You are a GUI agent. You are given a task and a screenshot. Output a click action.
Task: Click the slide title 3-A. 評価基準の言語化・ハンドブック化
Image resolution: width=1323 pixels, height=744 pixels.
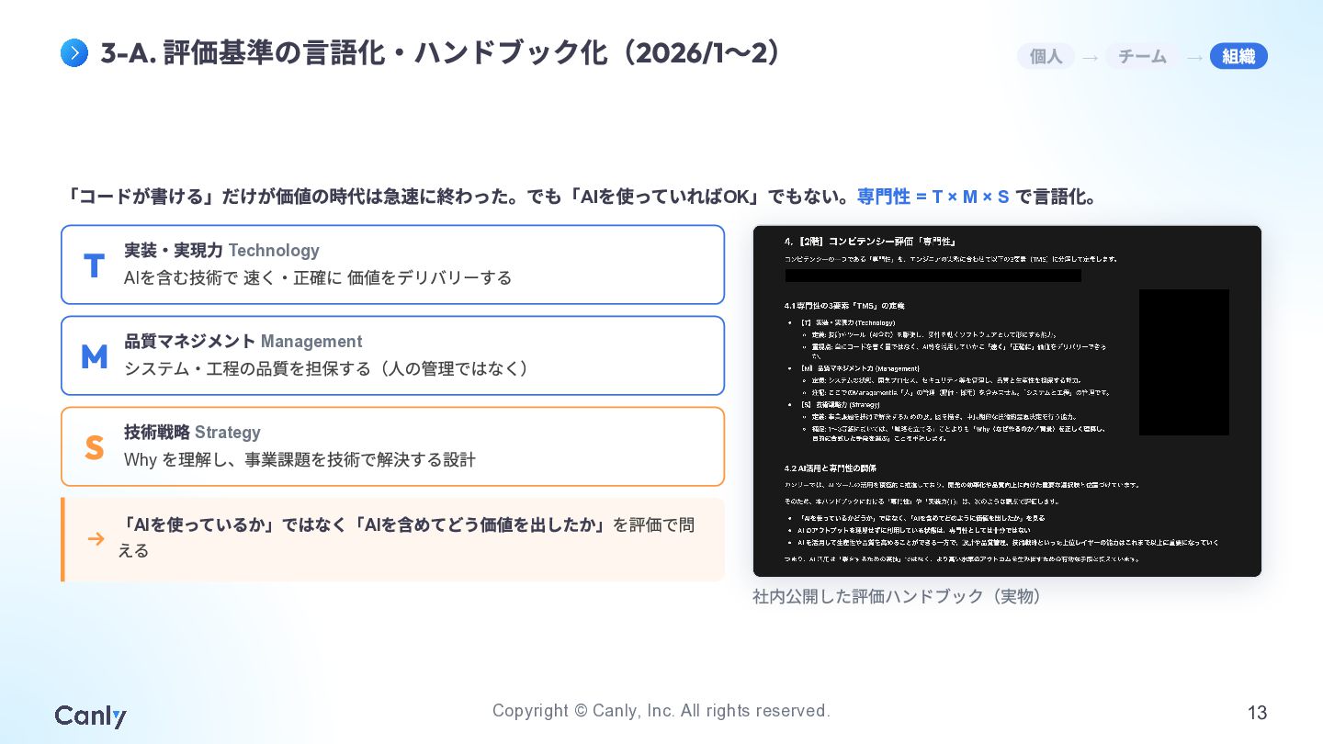point(440,53)
